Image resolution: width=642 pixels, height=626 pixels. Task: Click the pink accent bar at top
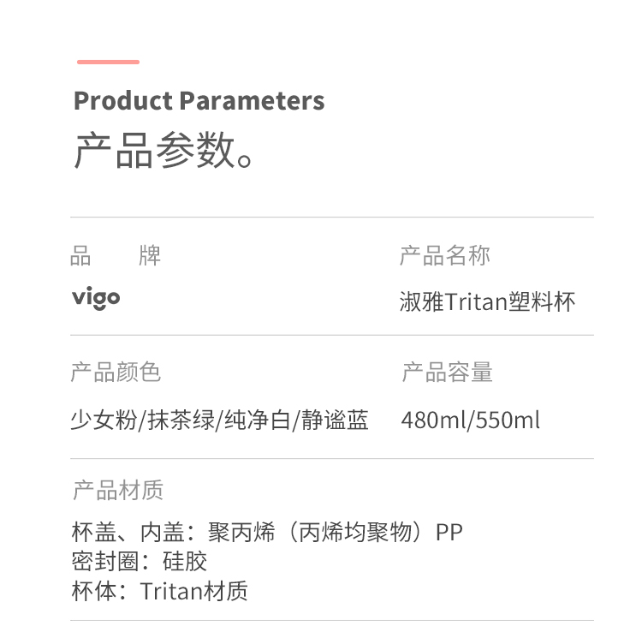108,62
